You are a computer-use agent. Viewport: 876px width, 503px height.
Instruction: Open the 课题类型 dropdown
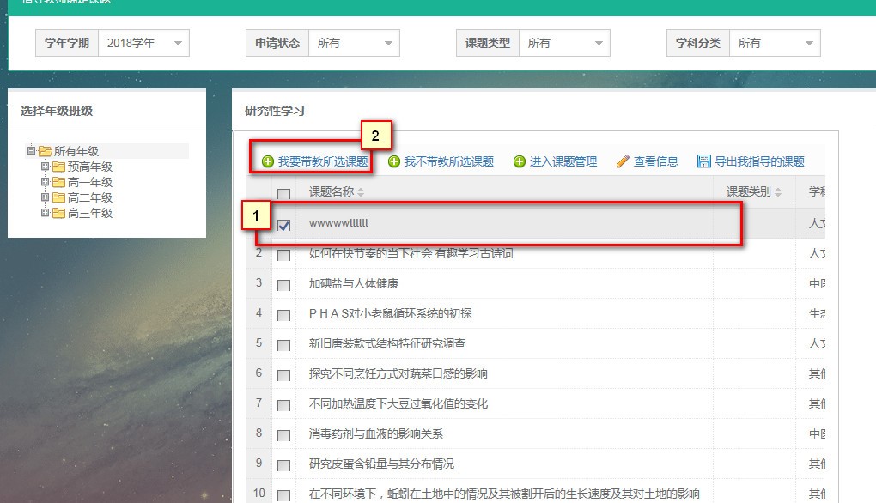click(x=564, y=43)
